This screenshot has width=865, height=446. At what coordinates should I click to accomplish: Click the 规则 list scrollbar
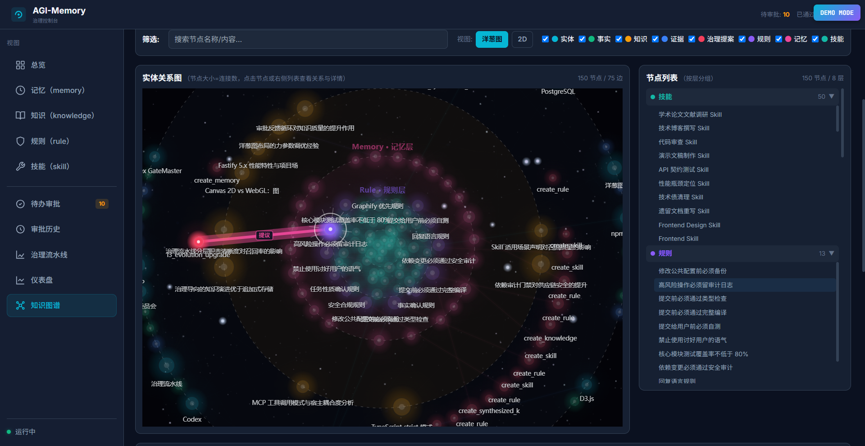(838, 312)
